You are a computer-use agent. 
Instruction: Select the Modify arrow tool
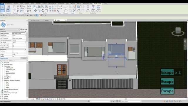2,8
